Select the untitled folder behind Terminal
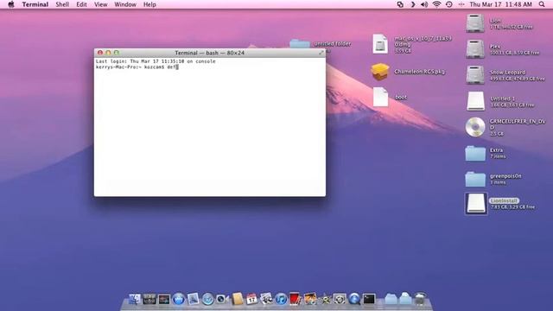 [300, 44]
